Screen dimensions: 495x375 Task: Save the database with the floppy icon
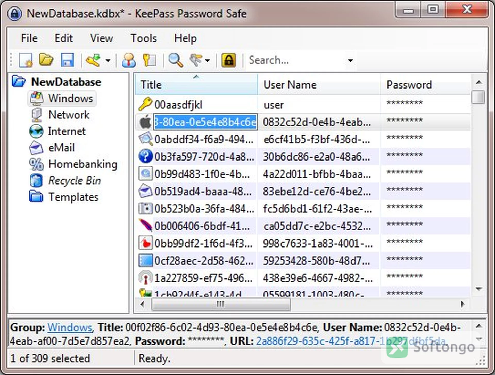point(67,60)
